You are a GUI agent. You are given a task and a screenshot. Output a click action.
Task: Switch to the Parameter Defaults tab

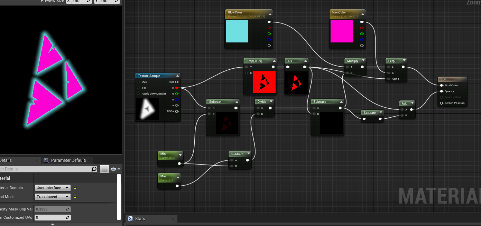coord(68,160)
